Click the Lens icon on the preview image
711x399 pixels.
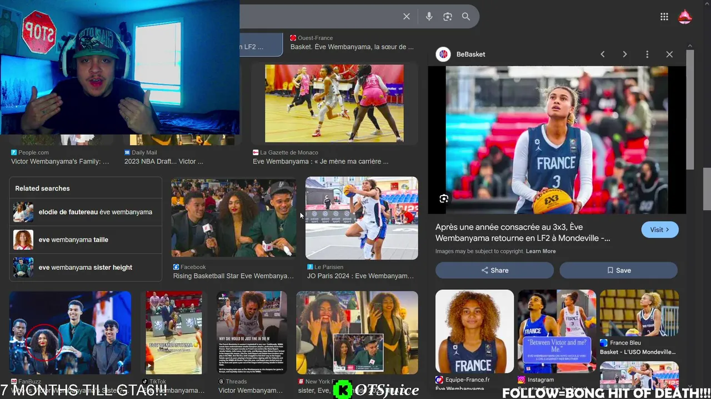[x=444, y=199]
